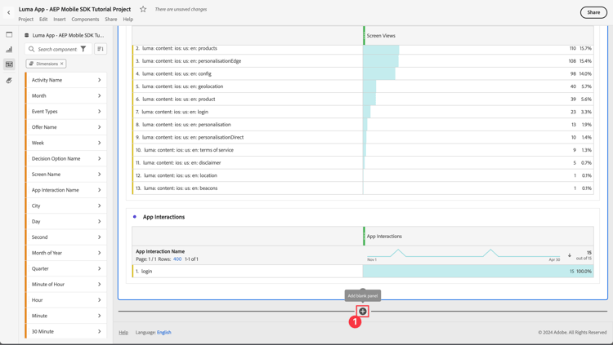Select the Minute of Hour dimension
Image resolution: width=613 pixels, height=345 pixels.
tap(66, 284)
